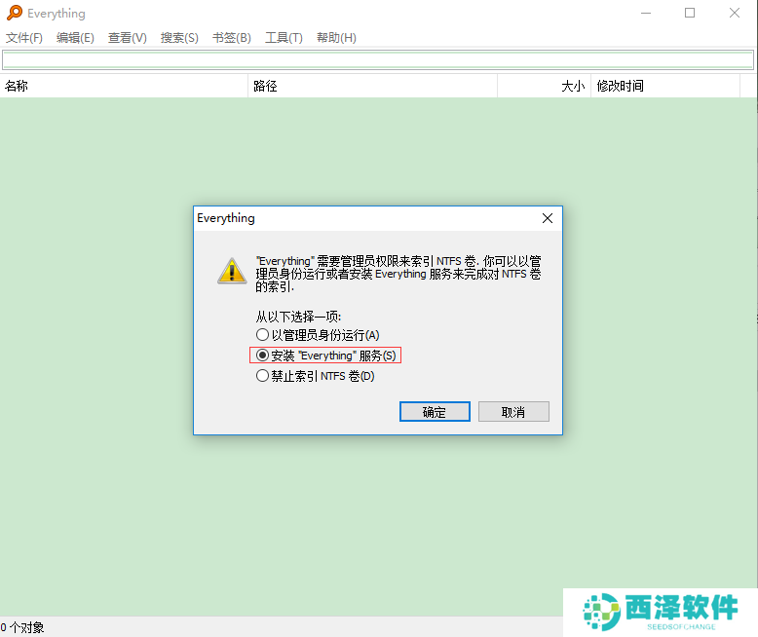Sort results by 大小 column header
758x637 pixels.
(545, 86)
